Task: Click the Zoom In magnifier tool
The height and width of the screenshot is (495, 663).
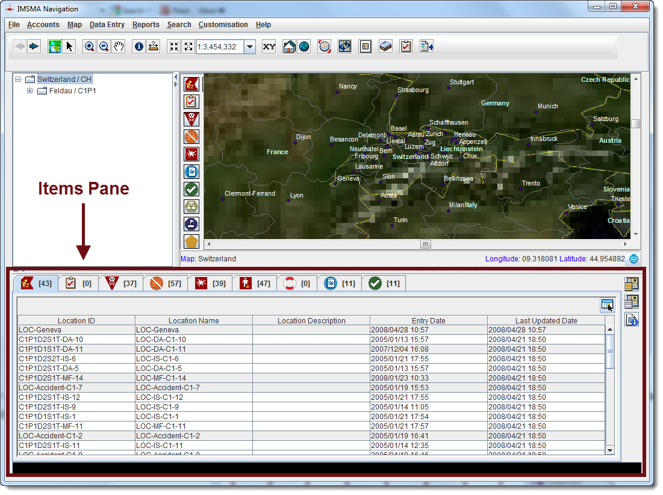Action: coord(89,47)
